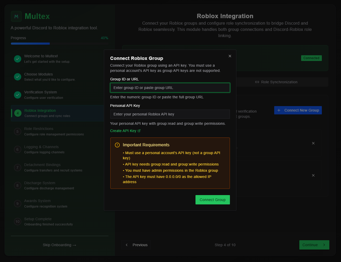Click the Multex M logo icon
The width and height of the screenshot is (341, 262).
tap(16, 16)
